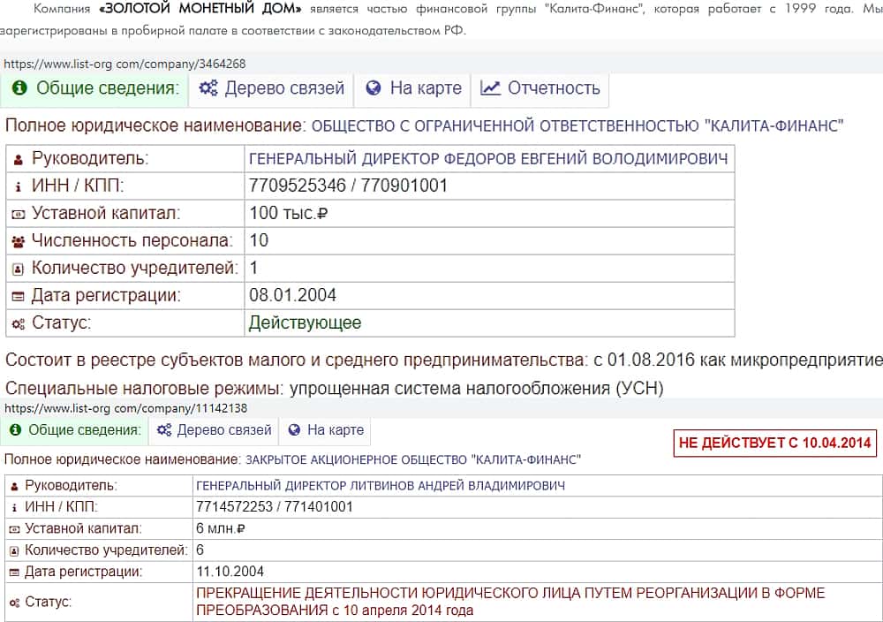The image size is (883, 622).
Task: Click gears icon beside upper 'Статус'
Action: click(x=18, y=324)
